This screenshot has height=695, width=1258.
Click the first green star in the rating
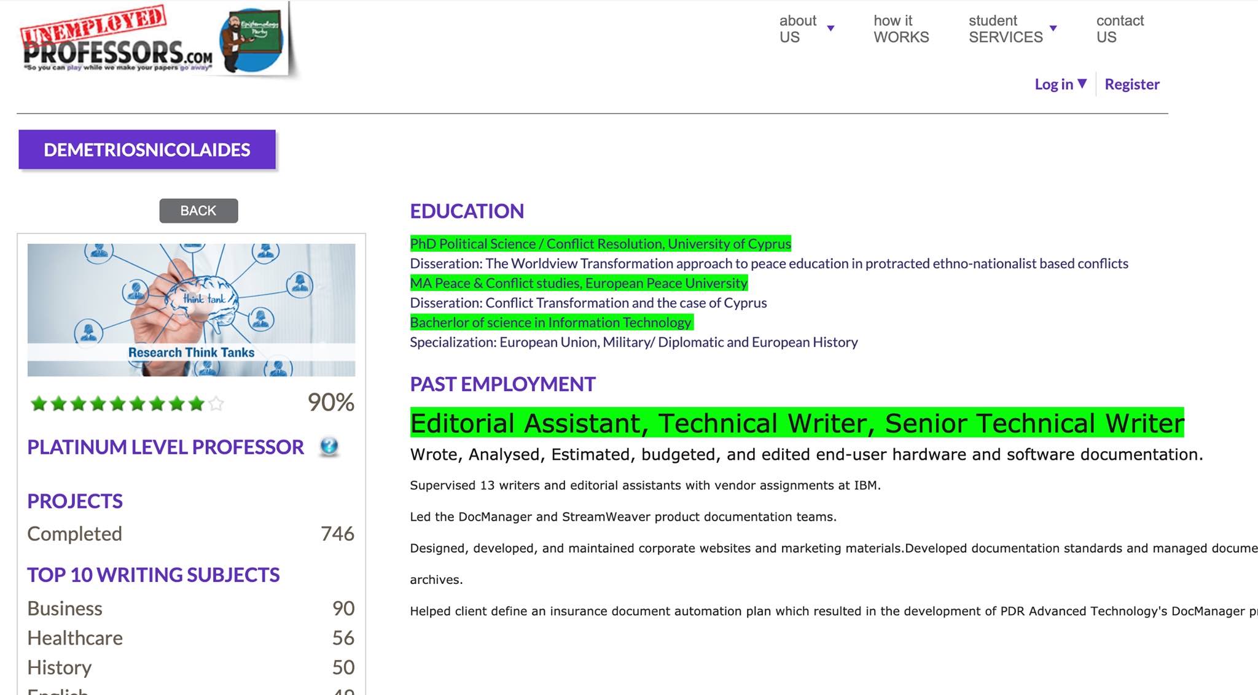click(x=38, y=404)
